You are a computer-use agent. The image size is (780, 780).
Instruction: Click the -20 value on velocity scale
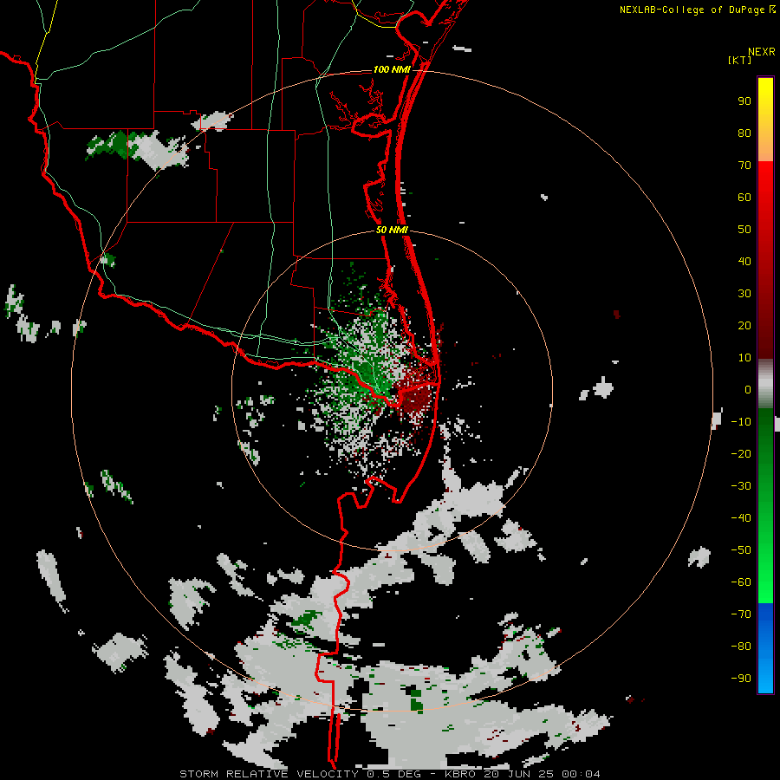pos(741,453)
